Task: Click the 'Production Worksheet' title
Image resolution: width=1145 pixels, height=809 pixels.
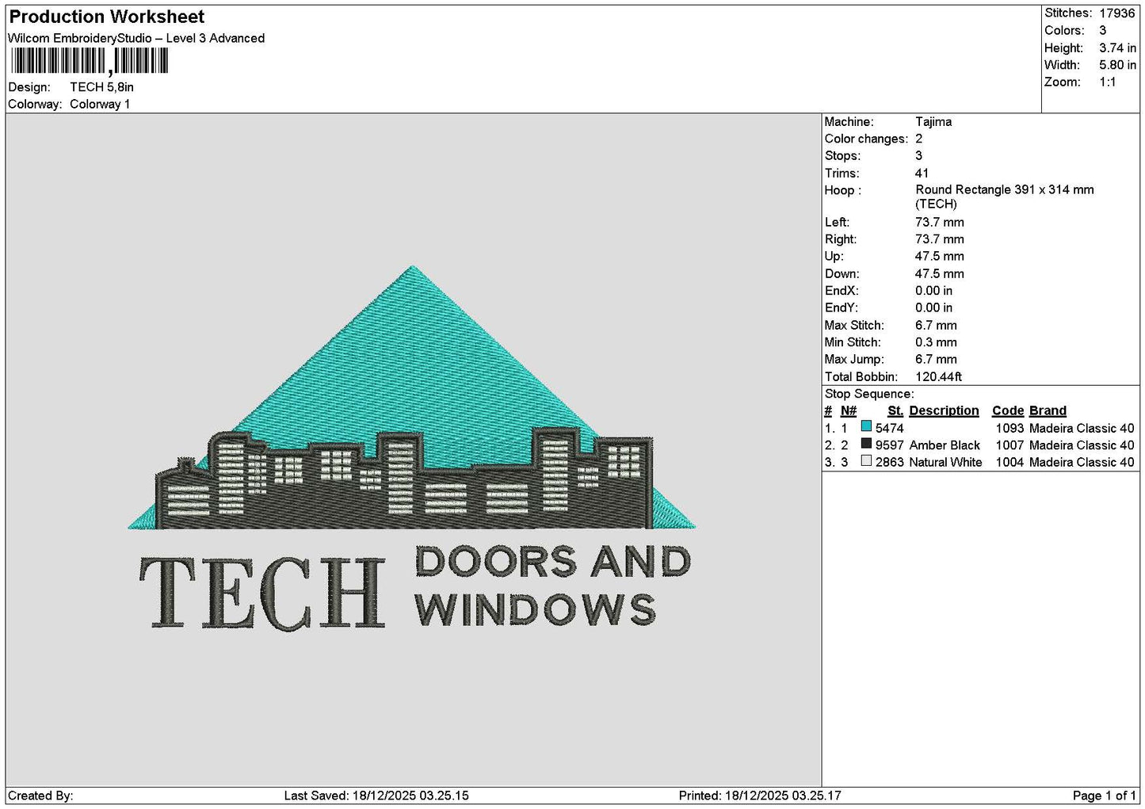Action: click(x=106, y=17)
